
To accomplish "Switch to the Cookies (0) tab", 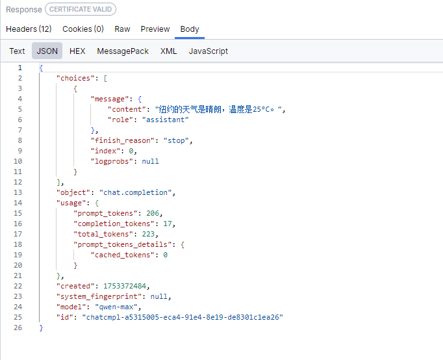I will coord(82,29).
